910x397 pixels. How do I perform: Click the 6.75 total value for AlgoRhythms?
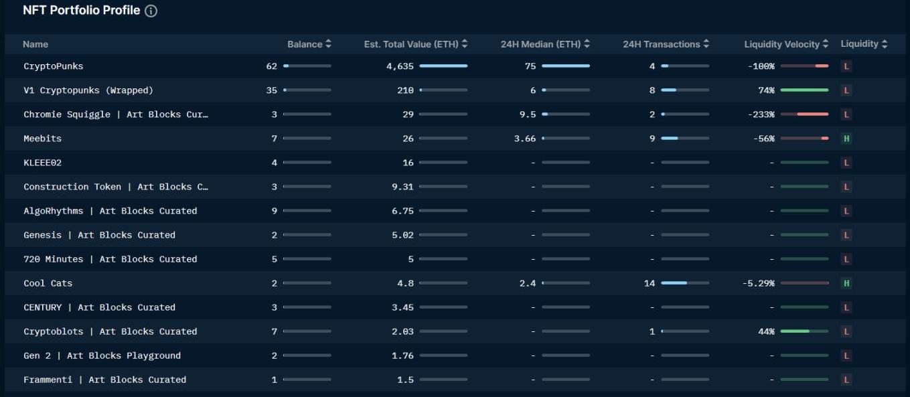[402, 211]
